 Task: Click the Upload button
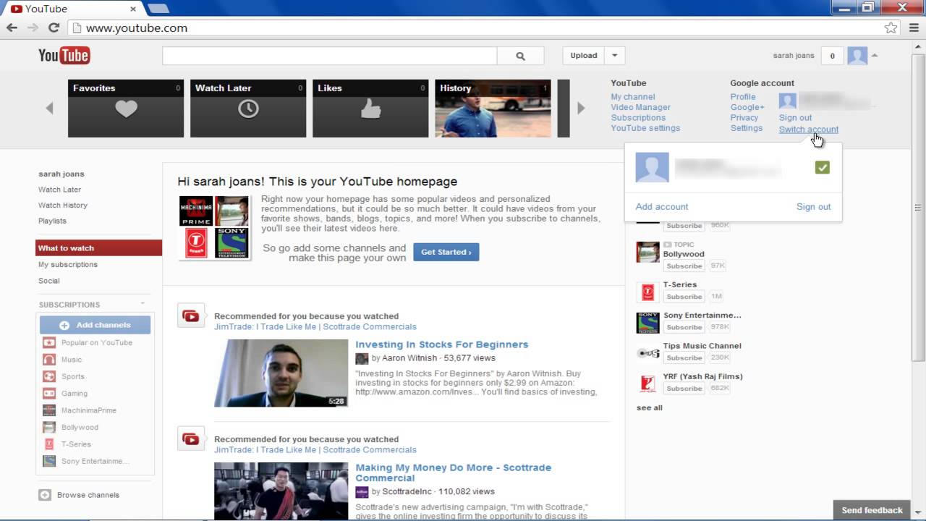pyautogui.click(x=584, y=56)
